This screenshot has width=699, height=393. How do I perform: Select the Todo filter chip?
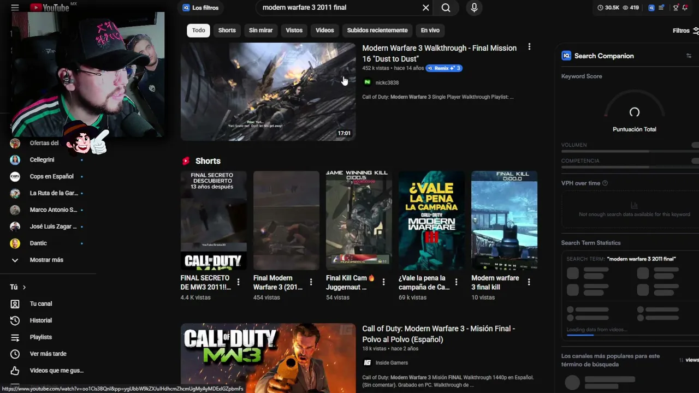click(198, 31)
